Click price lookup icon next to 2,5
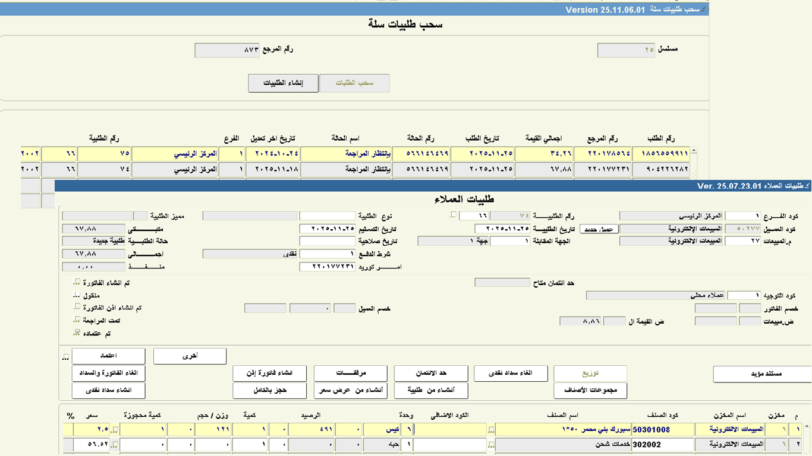Image resolution: width=812 pixels, height=456 pixels. tap(115, 430)
